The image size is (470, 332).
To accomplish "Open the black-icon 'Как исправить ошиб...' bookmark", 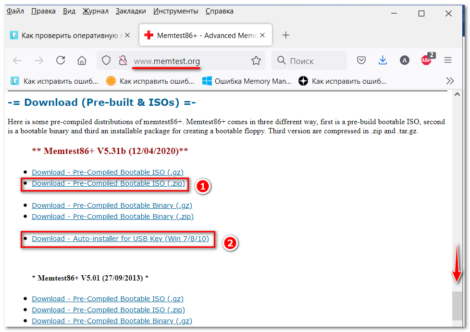I will (x=342, y=81).
